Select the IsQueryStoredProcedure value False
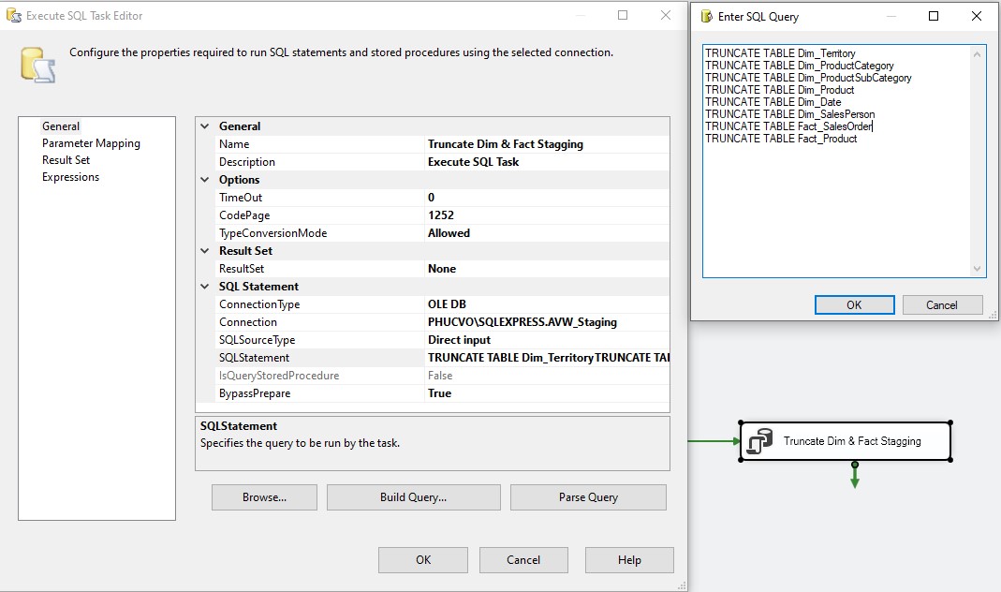 (x=548, y=376)
